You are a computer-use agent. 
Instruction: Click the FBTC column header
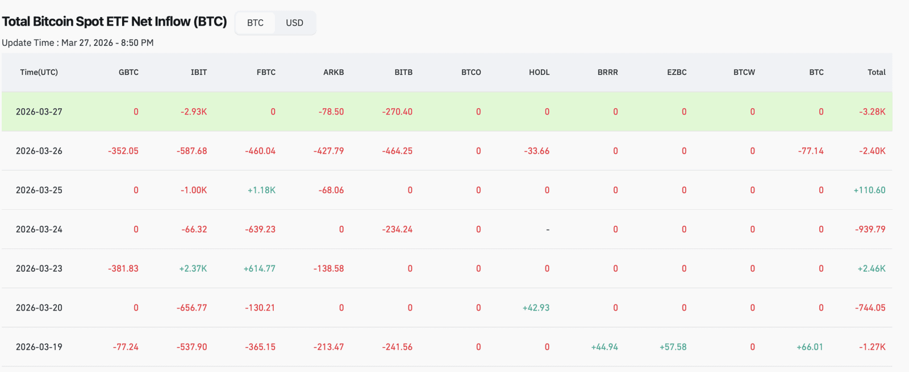click(267, 72)
